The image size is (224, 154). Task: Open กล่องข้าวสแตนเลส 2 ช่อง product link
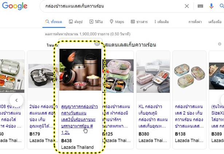(x=189, y=116)
